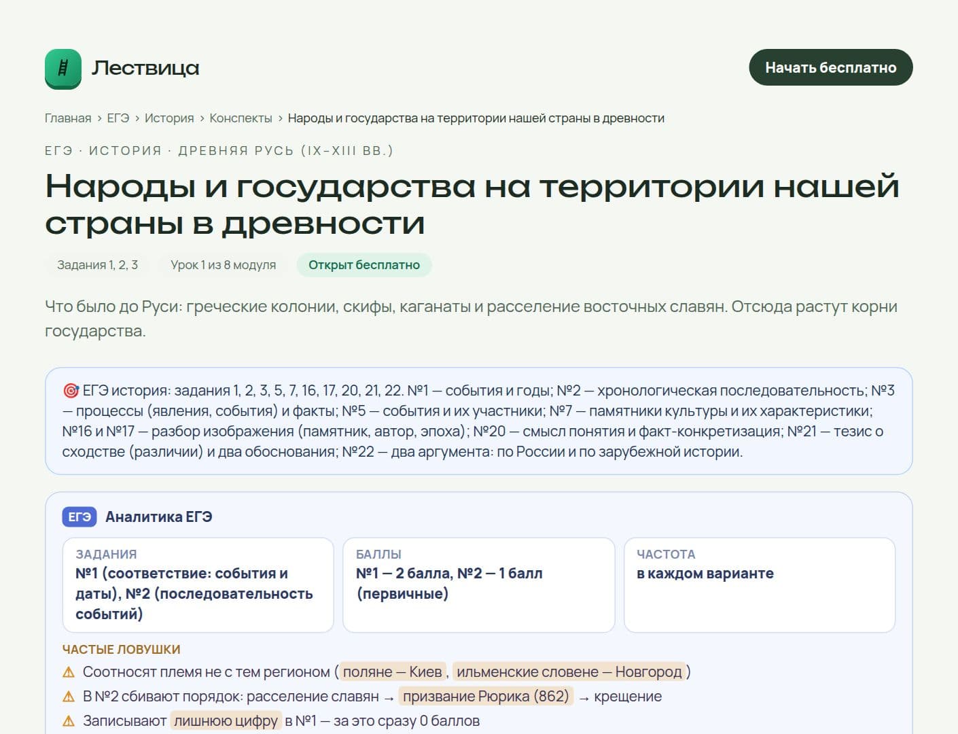Click the target emoji icon before ЕГЭ история
Image resolution: width=958 pixels, height=734 pixels.
[x=71, y=391]
